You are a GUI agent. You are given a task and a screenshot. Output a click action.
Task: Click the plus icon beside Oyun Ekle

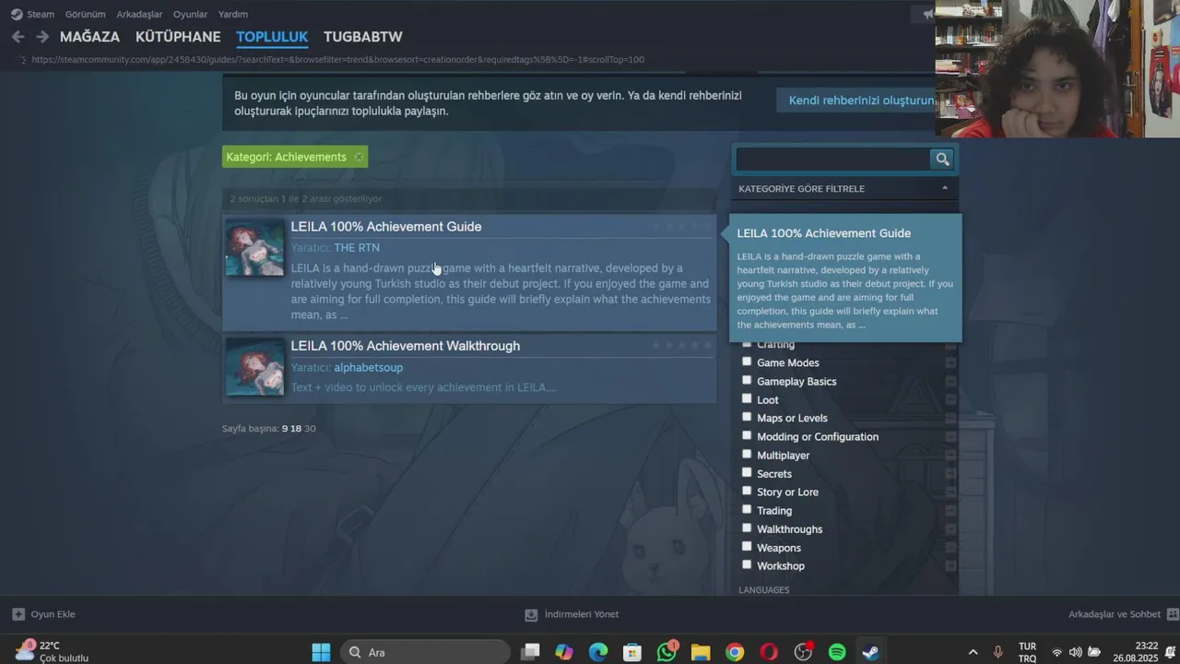18,614
